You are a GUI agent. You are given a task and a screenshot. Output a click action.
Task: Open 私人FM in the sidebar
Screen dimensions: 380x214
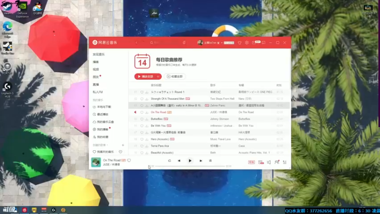98,92
